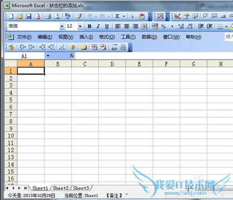Click the AutoSum sigma icon
The width and height of the screenshot is (233, 200).
117,16
